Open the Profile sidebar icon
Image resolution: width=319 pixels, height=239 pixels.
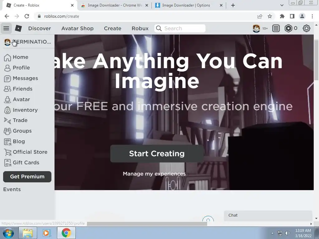click(x=7, y=68)
